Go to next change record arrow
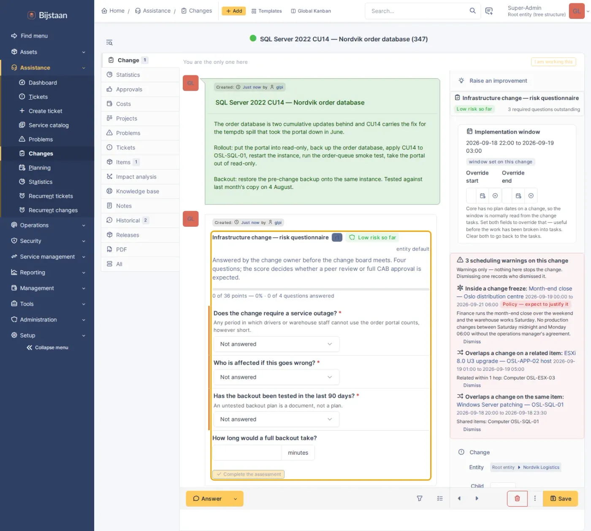Image resolution: width=591 pixels, height=531 pixels. coord(477,499)
